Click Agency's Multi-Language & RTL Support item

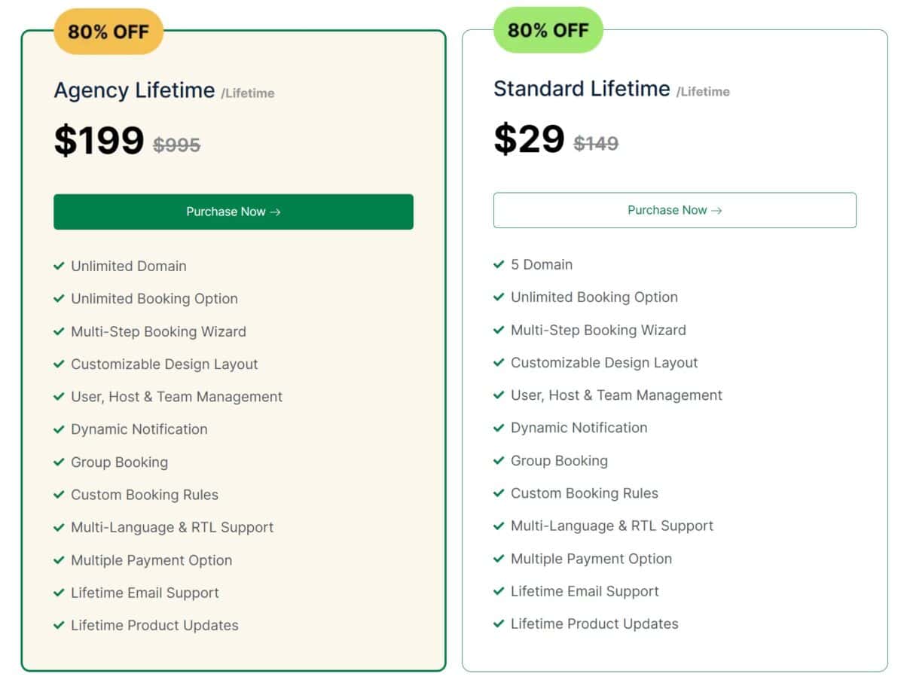(173, 527)
